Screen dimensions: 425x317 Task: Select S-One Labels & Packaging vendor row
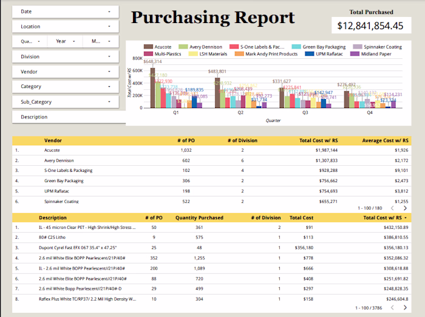click(212, 171)
